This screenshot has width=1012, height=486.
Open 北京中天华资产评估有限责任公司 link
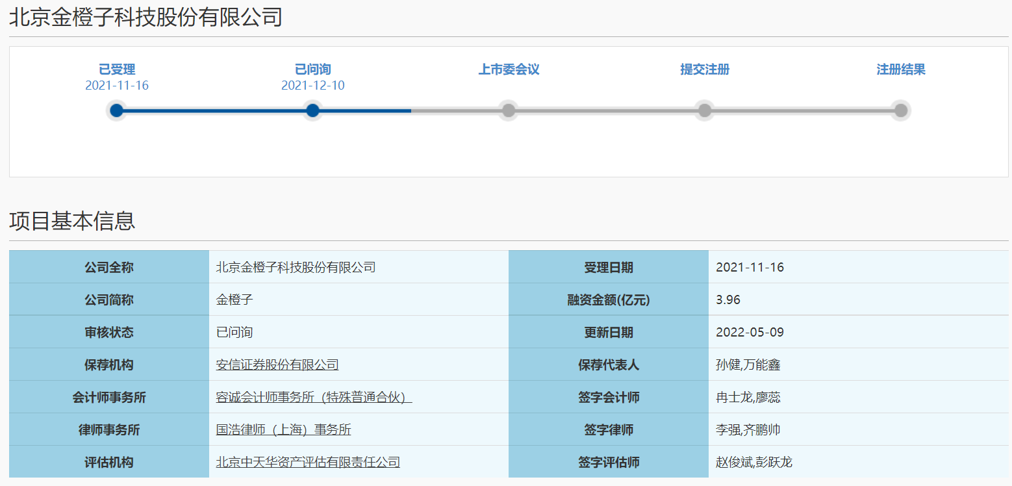pos(308,462)
